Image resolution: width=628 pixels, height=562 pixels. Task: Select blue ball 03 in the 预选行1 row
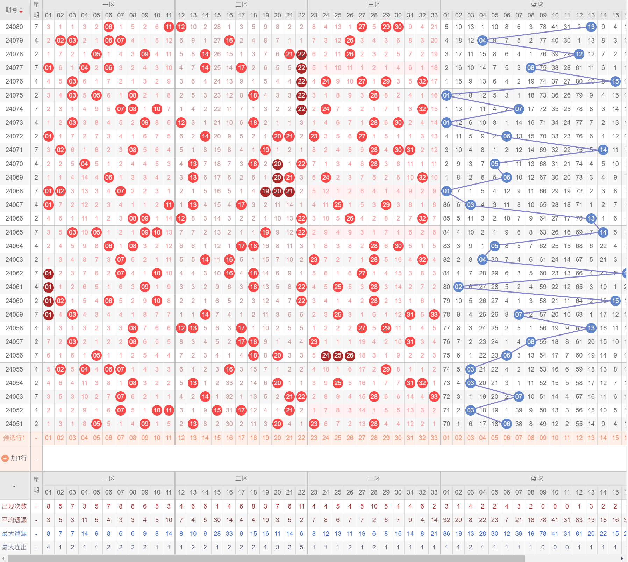(x=471, y=438)
